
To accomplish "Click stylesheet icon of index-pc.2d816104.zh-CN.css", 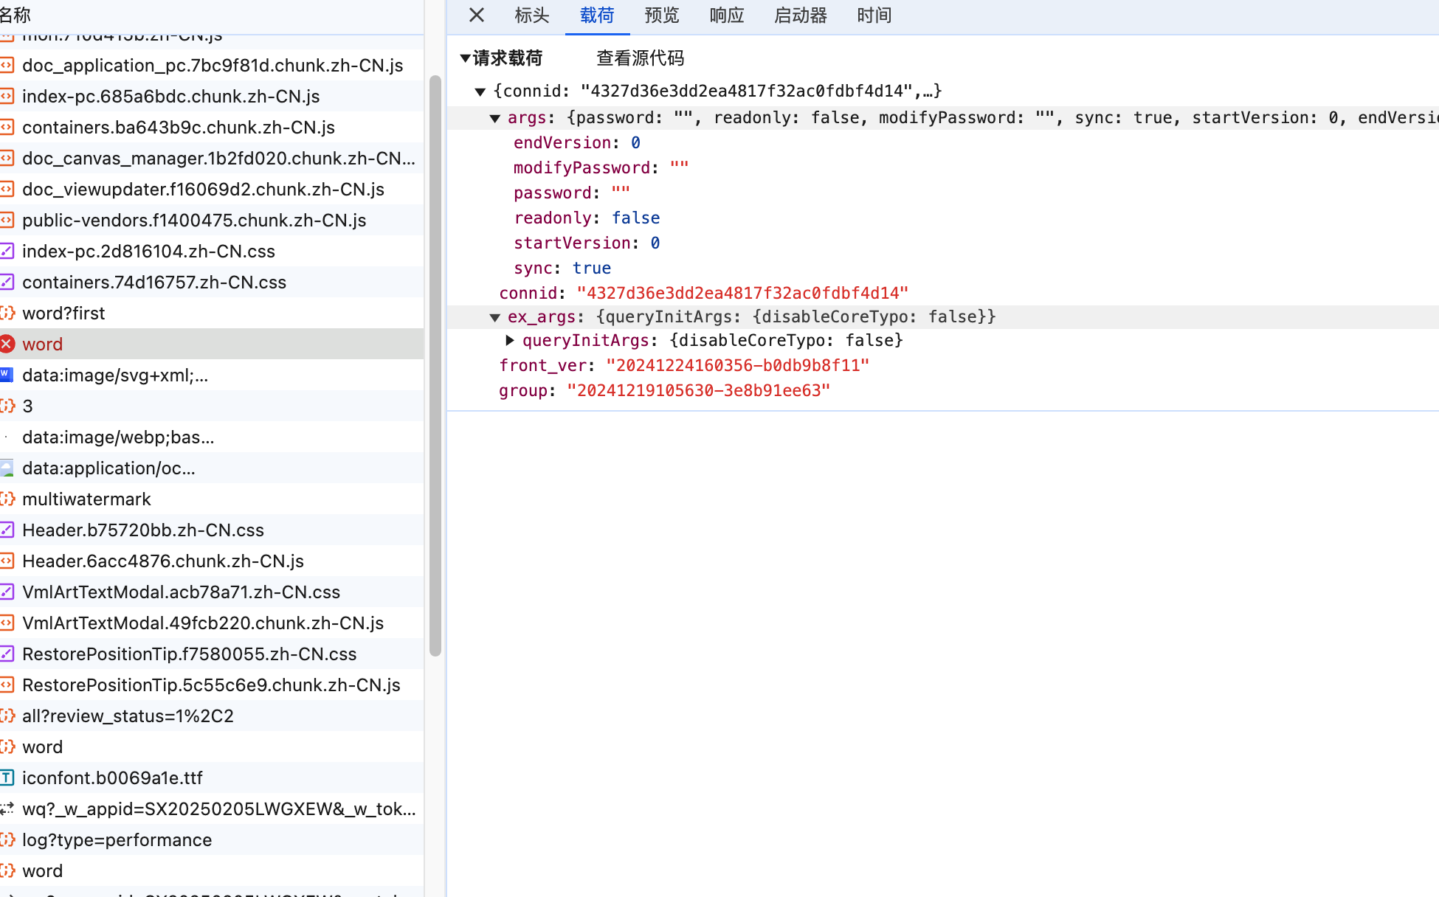I will coord(7,251).
